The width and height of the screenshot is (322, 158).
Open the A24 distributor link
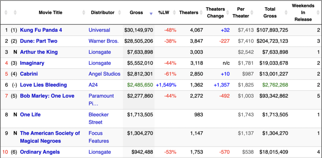pyautogui.click(x=93, y=85)
